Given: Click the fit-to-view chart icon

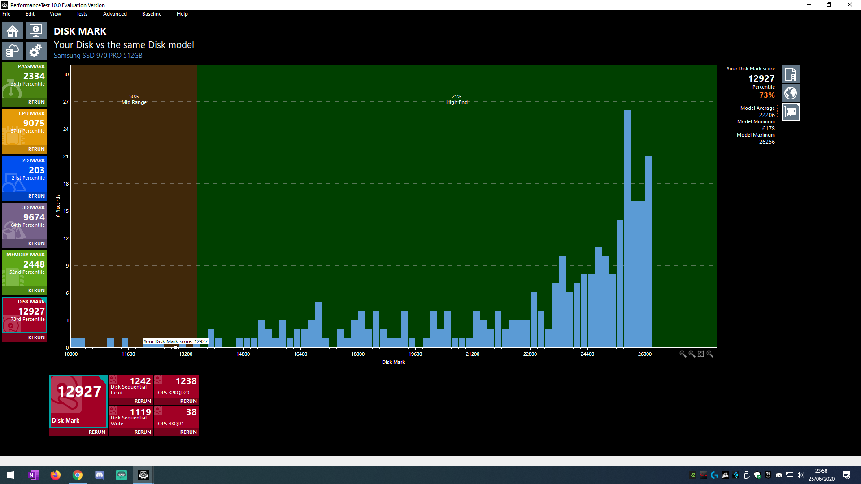Looking at the screenshot, I should click(701, 354).
